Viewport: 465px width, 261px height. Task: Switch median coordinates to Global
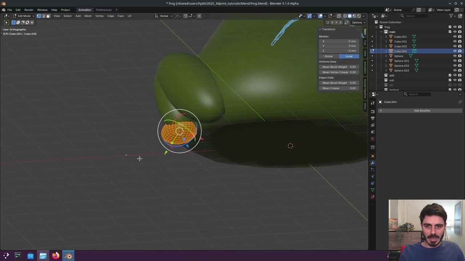point(329,56)
